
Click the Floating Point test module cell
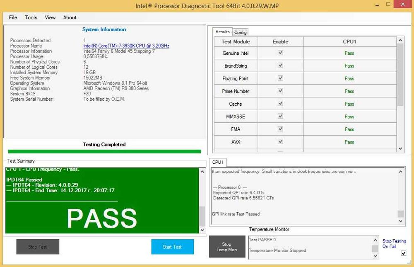236,78
